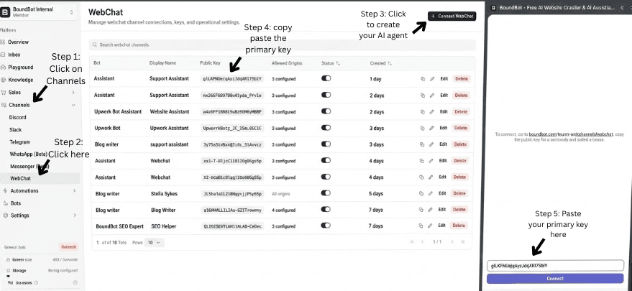Click the pencil icon in Stella Sykes row

(432, 194)
